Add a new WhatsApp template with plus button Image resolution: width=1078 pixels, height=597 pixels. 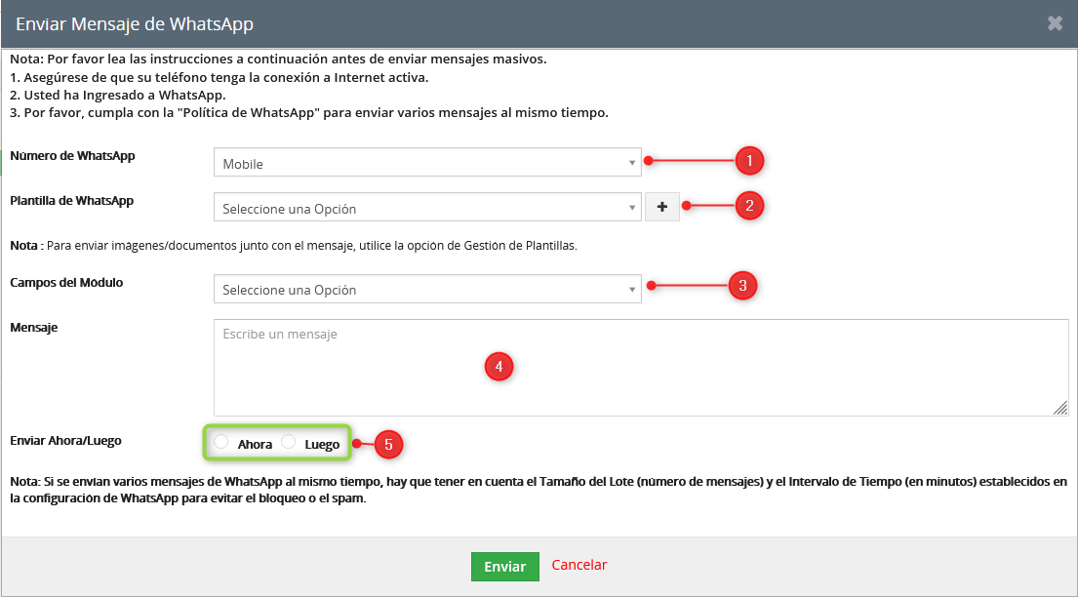coord(662,207)
